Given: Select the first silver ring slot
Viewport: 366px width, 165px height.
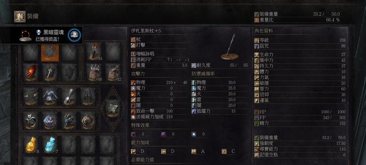Looking at the screenshot, I should (x=31, y=120).
